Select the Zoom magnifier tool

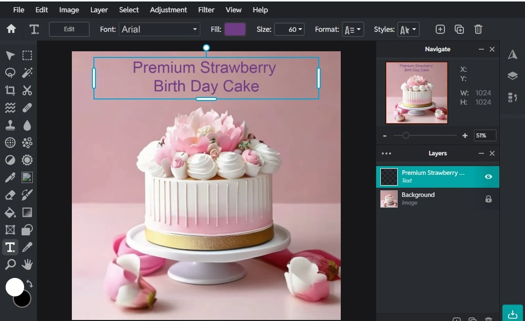pos(10,265)
